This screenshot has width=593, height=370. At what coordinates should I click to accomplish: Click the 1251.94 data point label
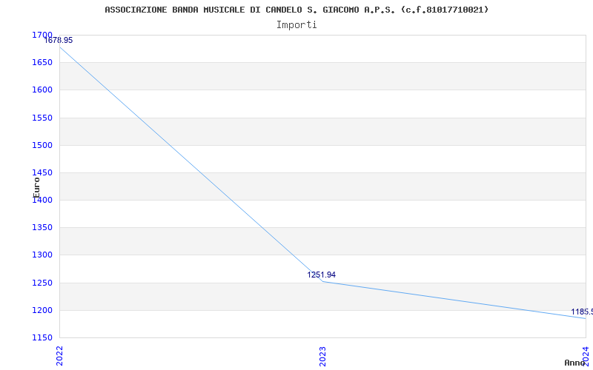pyautogui.click(x=321, y=275)
